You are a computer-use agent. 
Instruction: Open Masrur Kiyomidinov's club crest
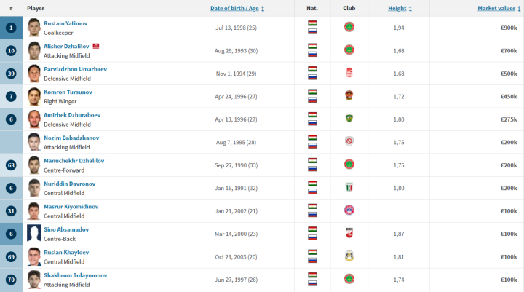[349, 210]
